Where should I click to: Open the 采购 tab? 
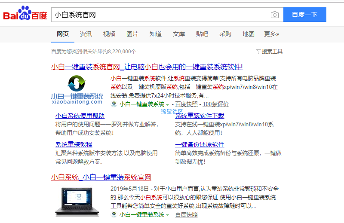(225, 34)
